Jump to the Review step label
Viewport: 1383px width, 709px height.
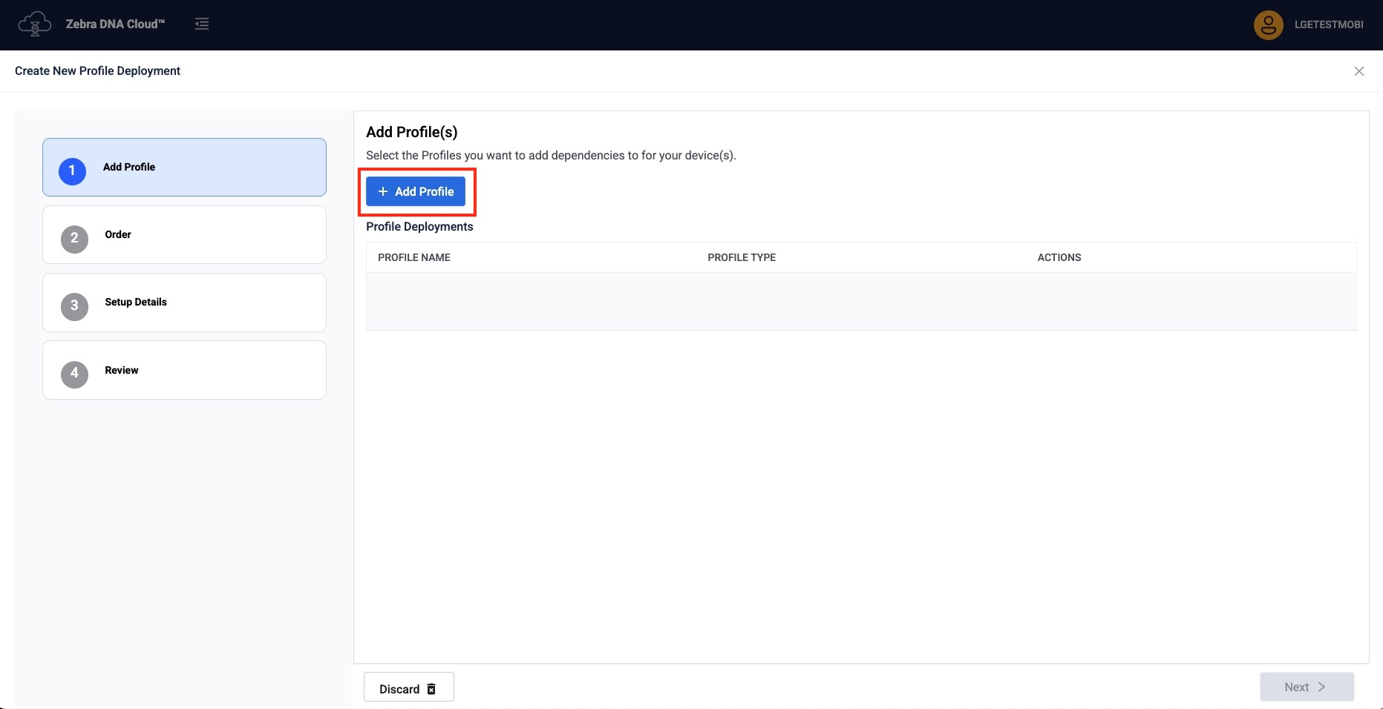coord(122,370)
